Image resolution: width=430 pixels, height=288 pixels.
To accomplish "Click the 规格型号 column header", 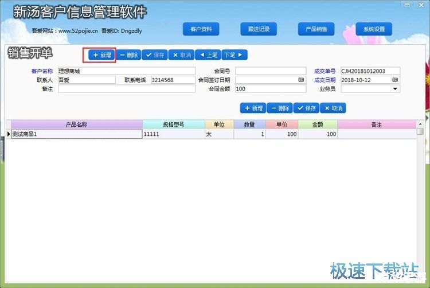I will pos(174,124).
